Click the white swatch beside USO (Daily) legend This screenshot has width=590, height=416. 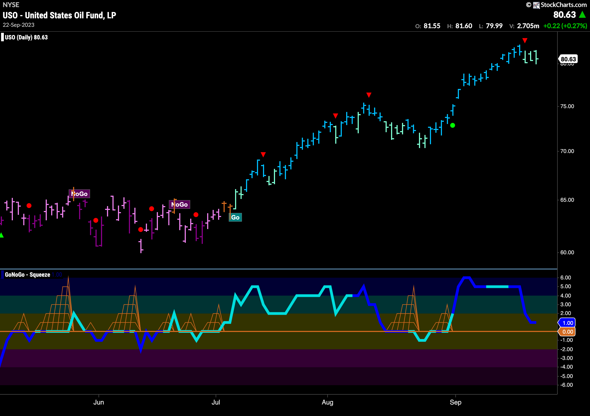tap(2, 37)
